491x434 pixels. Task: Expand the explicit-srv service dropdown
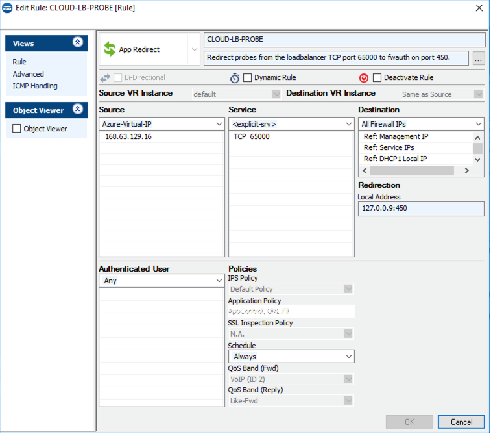coord(348,124)
